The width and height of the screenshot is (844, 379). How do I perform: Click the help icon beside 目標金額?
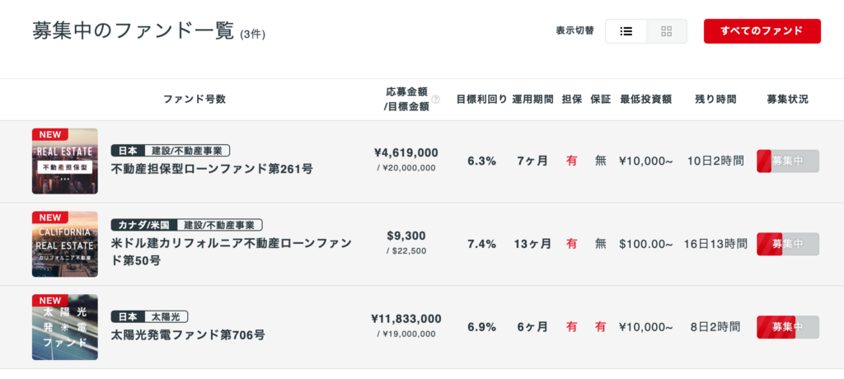click(436, 100)
